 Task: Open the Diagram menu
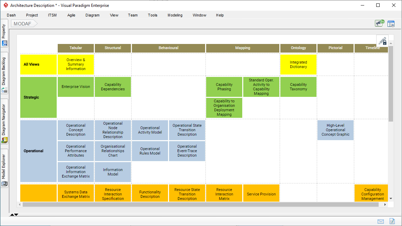[92, 15]
